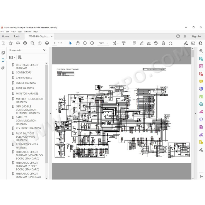Viewport: 205px width, 205px height.
Task: Open page thumbnails panel
Action: (3, 52)
